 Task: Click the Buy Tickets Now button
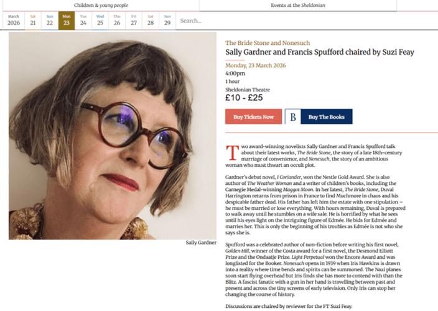[x=253, y=117]
